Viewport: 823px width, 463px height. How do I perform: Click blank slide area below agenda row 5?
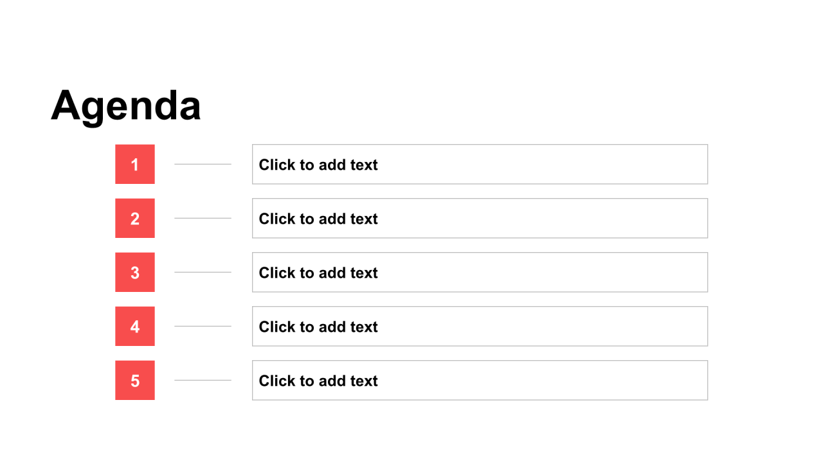411,432
